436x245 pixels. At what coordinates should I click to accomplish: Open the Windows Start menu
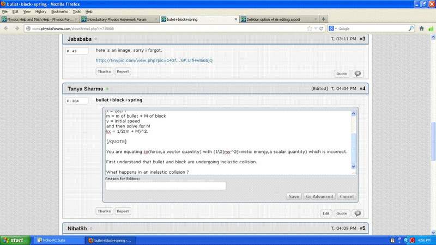pos(15,240)
